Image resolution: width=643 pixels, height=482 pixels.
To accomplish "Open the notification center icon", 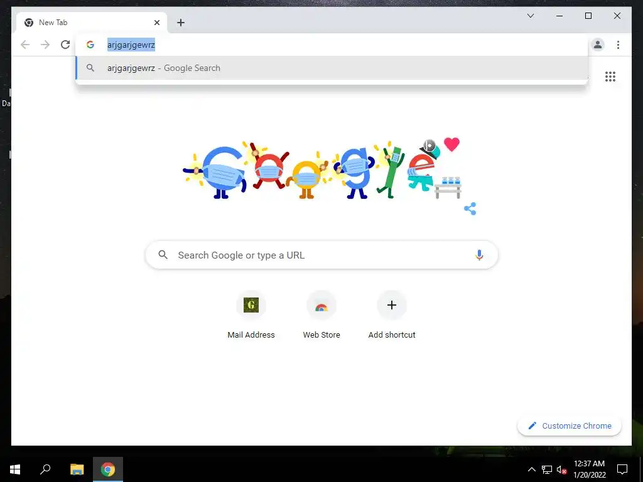I will pos(622,469).
